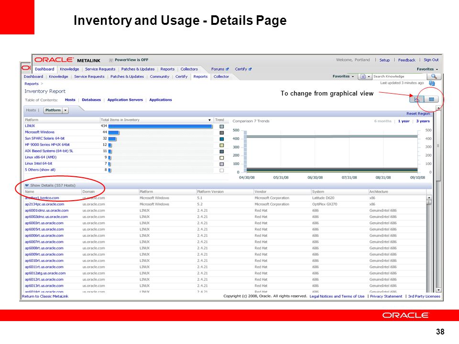Screen dimensions: 459x344
Task: Click the Architecture column header
Action: [379, 192]
